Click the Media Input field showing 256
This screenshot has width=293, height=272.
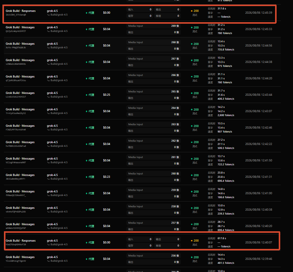coord(154,256)
